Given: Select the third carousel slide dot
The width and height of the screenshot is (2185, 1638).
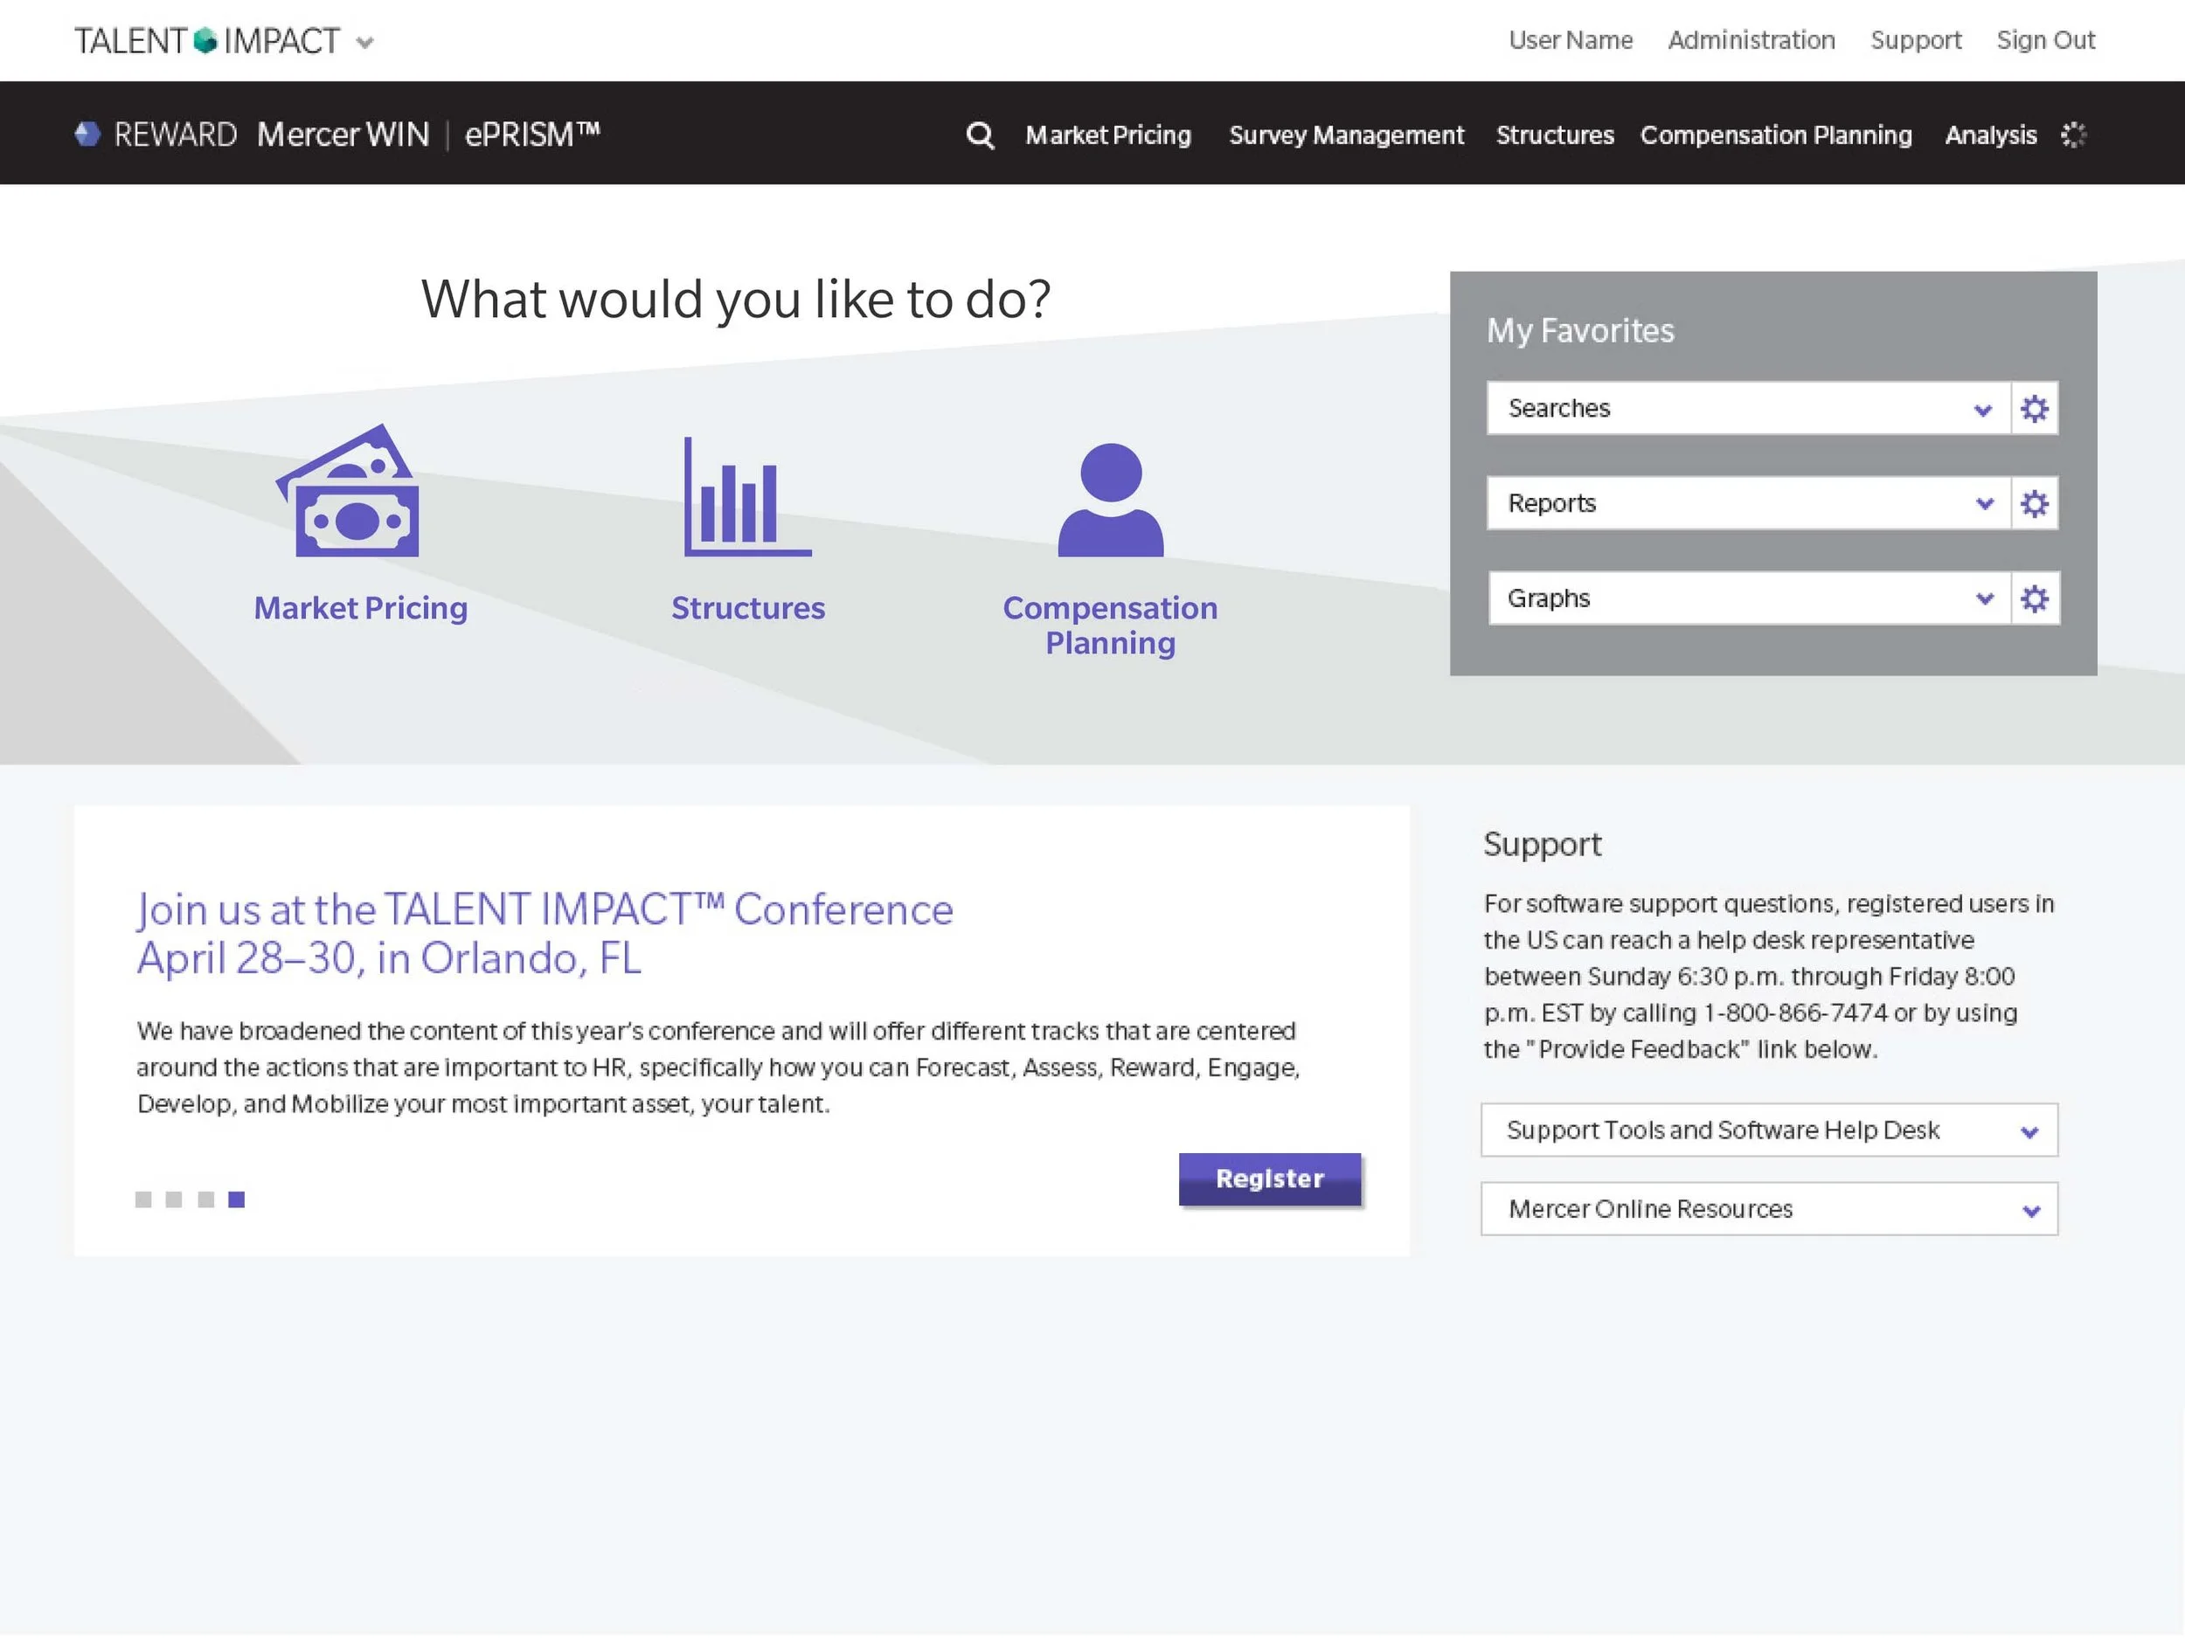Looking at the screenshot, I should point(205,1199).
